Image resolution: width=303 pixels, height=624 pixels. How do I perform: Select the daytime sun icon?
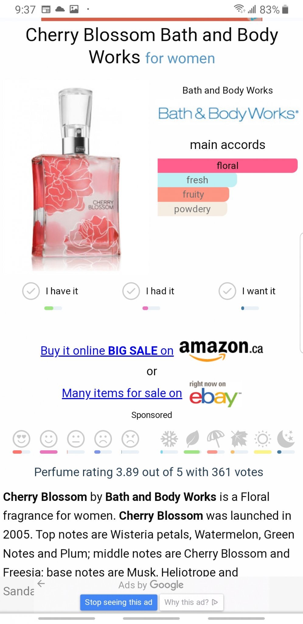point(263,439)
